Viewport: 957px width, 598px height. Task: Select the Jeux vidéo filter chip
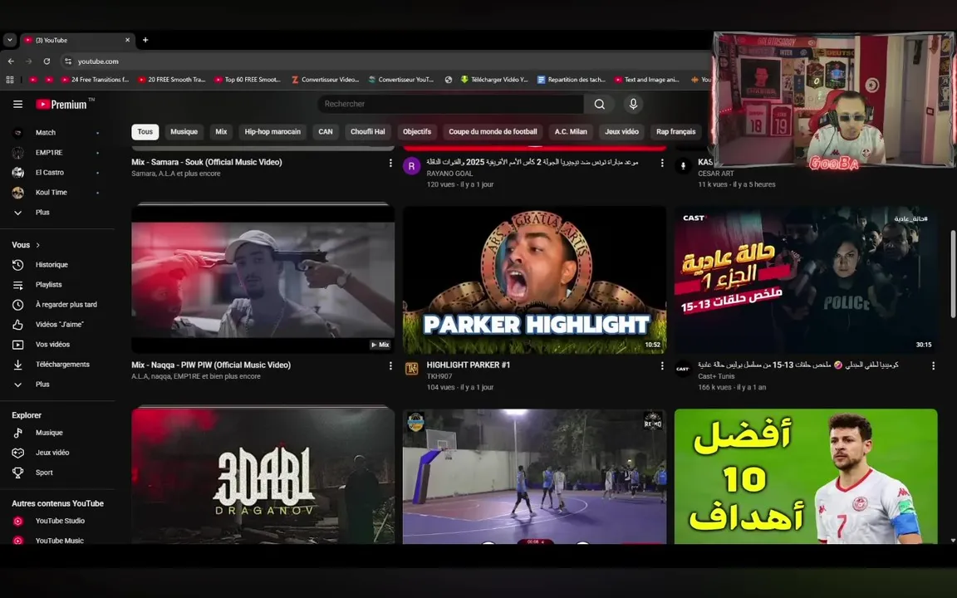pyautogui.click(x=621, y=132)
